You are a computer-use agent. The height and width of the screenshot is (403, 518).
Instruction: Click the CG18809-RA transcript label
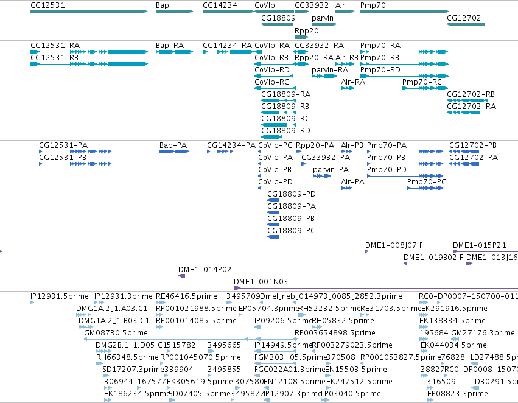(x=285, y=94)
